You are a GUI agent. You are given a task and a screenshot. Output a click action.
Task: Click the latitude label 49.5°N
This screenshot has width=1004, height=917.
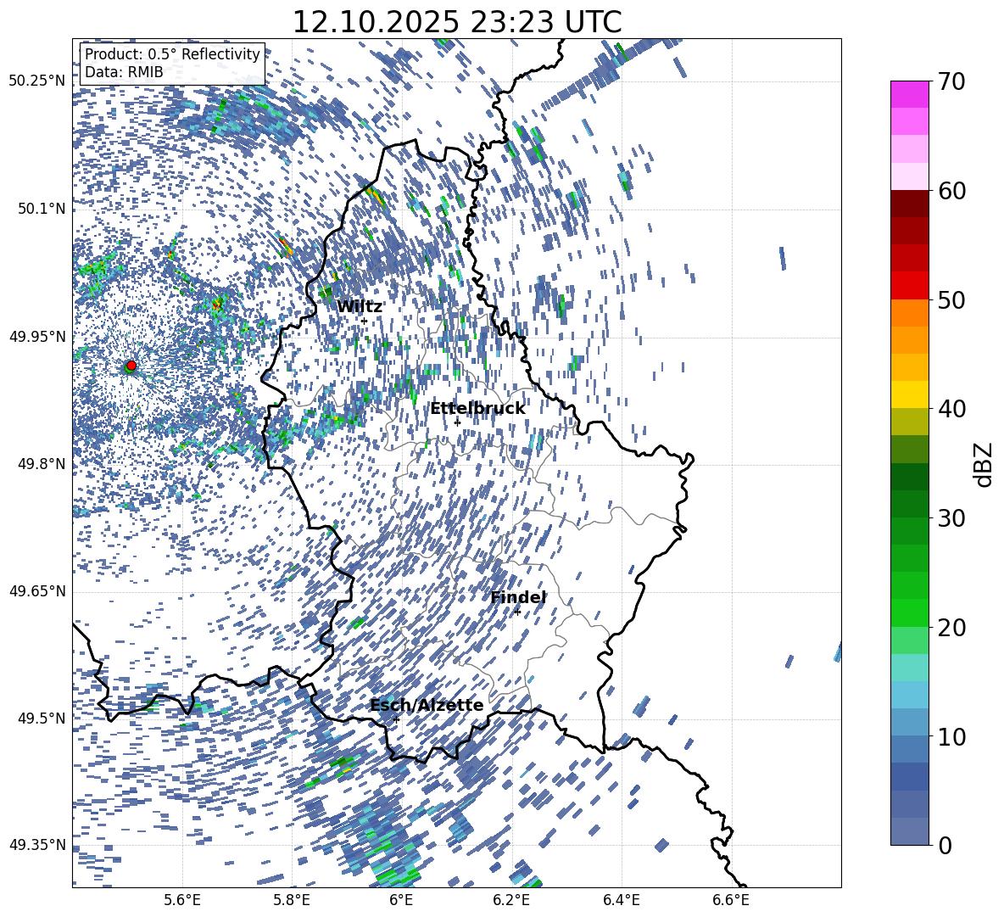(x=42, y=719)
